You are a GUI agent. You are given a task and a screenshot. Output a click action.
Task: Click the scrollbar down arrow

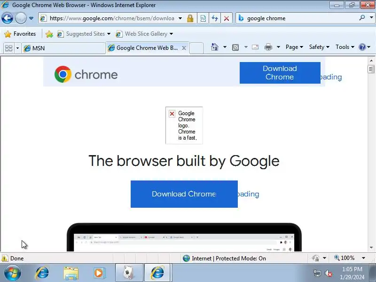pyautogui.click(x=371, y=248)
